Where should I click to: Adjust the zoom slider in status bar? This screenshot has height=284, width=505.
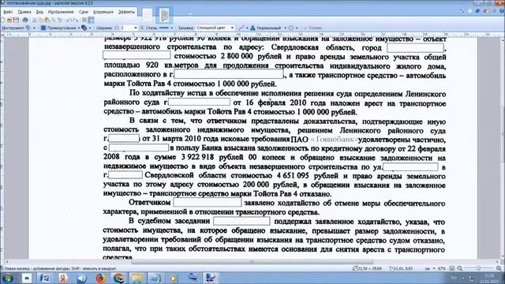click(479, 268)
